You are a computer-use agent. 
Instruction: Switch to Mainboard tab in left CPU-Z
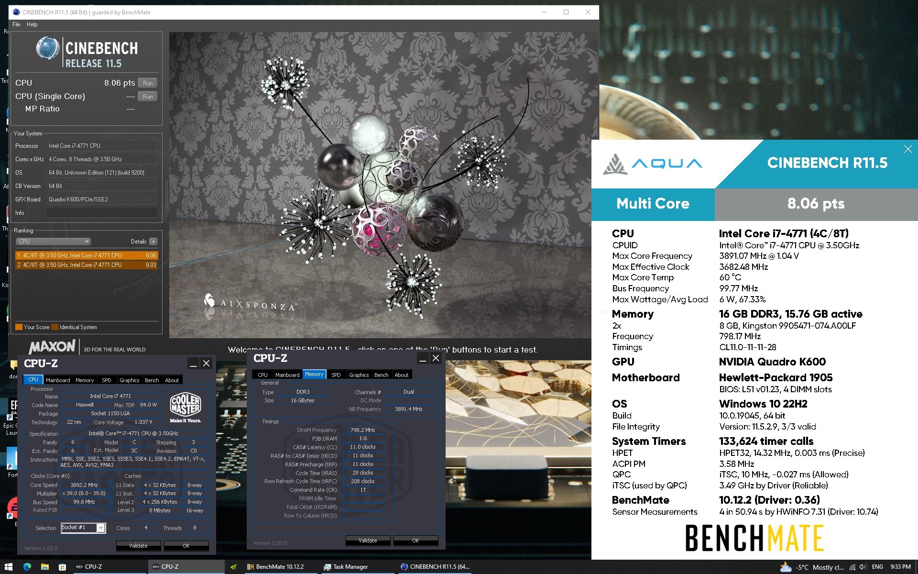[58, 380]
